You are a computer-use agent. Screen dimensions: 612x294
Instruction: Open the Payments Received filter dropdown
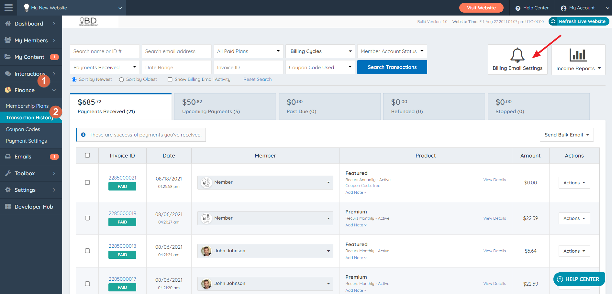(x=105, y=67)
